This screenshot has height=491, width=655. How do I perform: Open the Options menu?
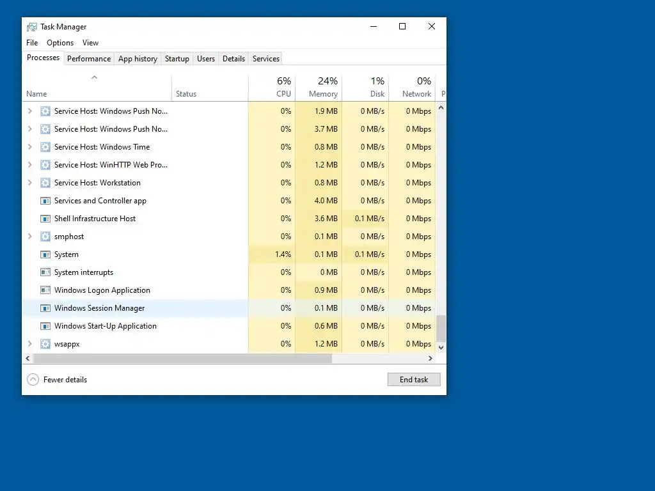point(60,43)
